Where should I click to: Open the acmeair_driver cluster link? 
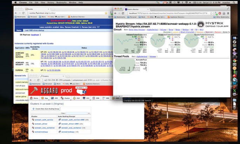[x=41, y=124]
